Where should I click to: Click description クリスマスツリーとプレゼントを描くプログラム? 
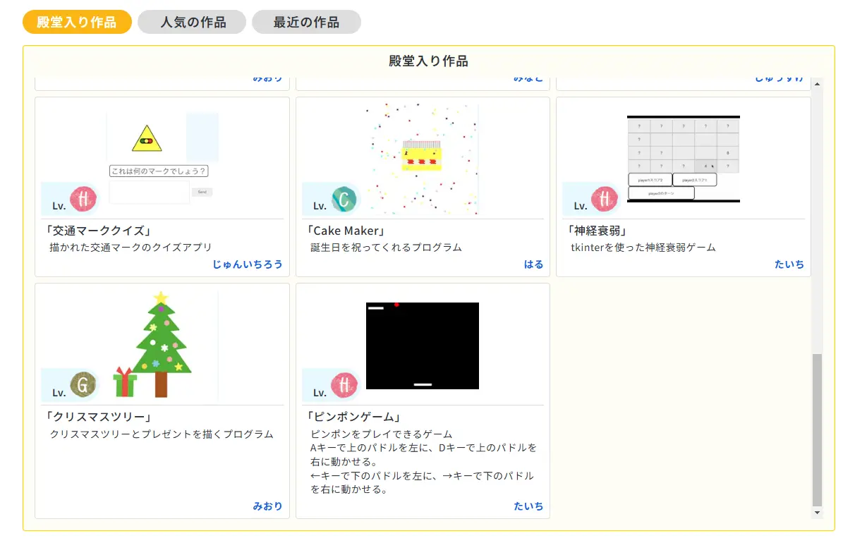162,434
